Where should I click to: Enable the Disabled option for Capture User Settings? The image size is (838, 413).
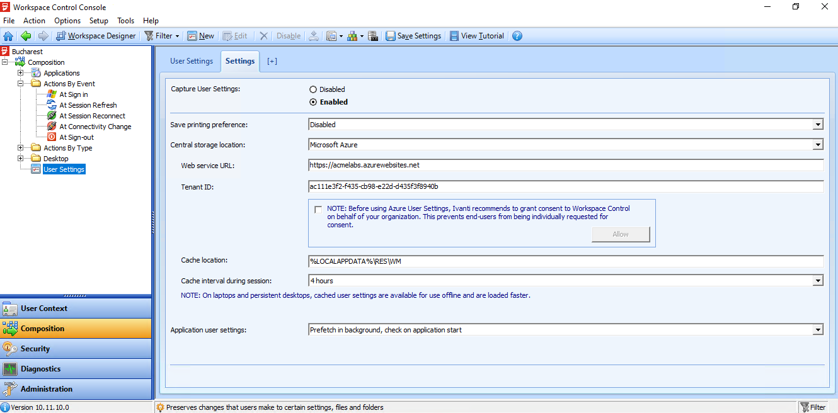313,89
